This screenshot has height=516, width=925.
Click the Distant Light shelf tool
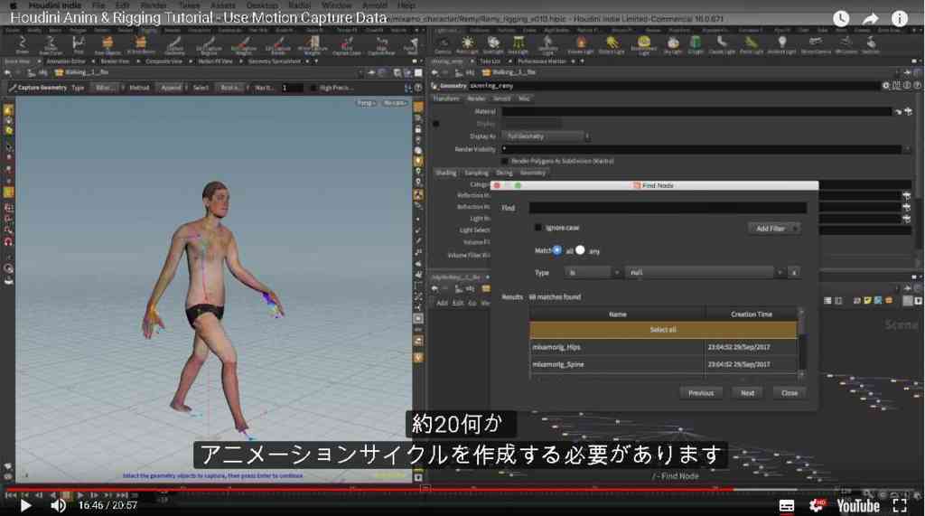(612, 45)
